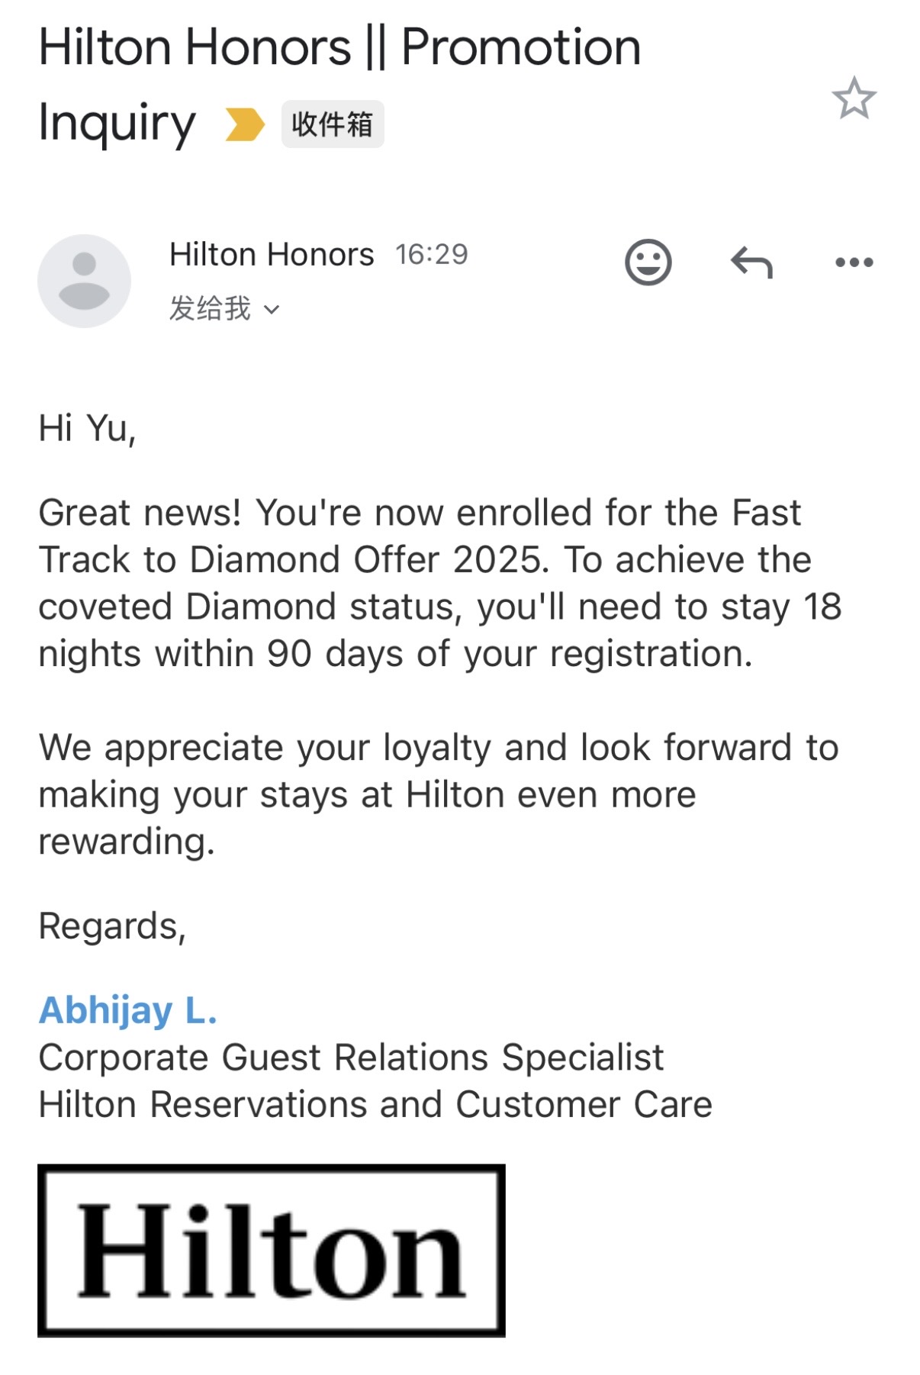This screenshot has height=1375, width=920.
Task: Tap the 16:29 timestamp
Action: coord(431,254)
